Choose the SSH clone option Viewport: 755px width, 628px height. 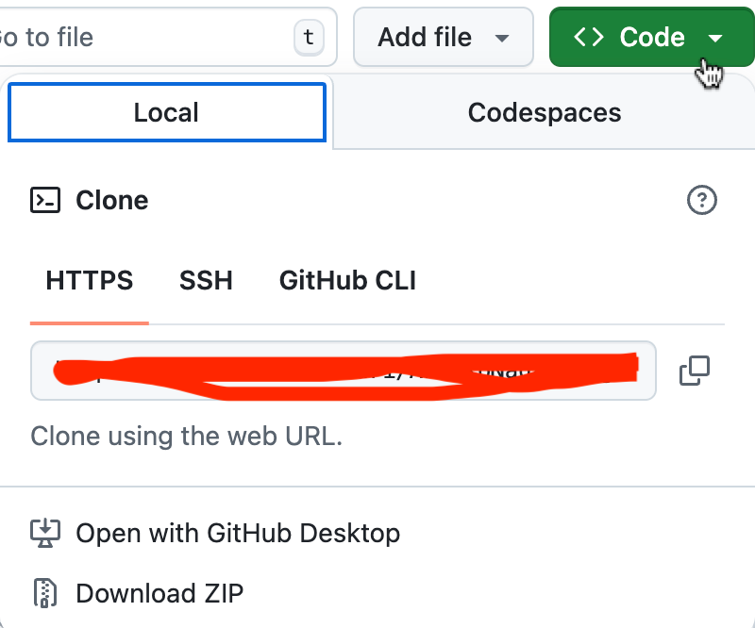coord(206,281)
